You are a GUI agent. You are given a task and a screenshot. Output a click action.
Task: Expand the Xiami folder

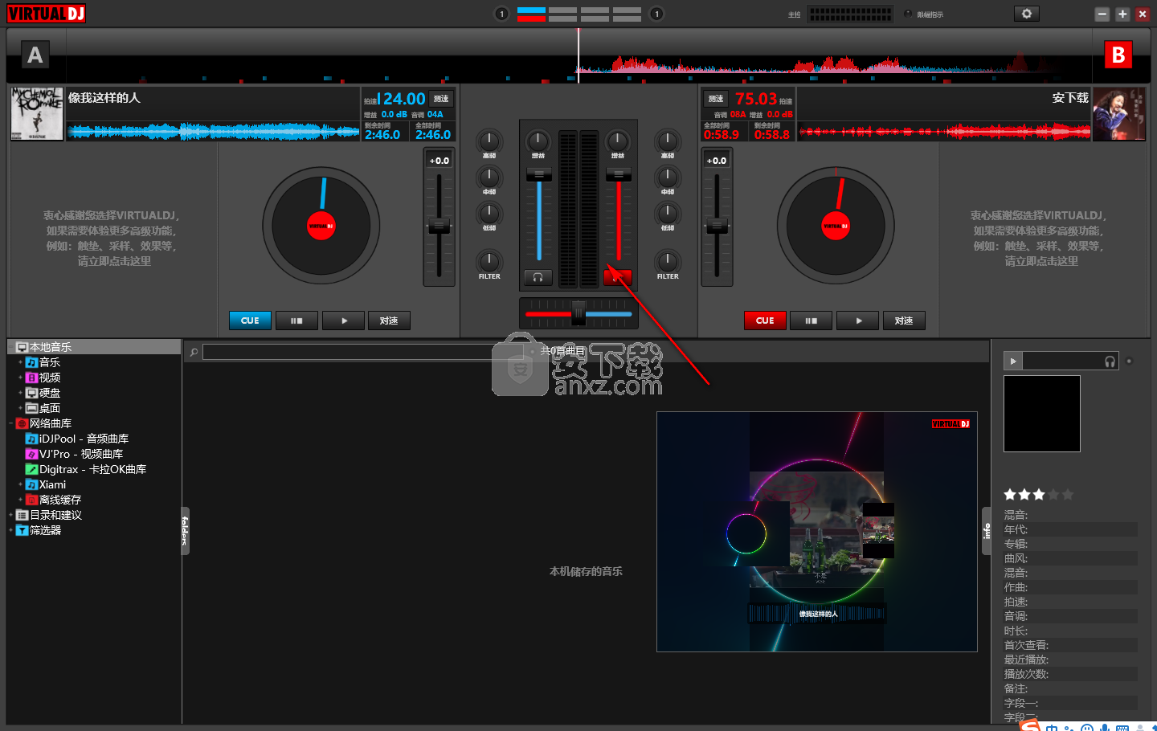(x=20, y=484)
